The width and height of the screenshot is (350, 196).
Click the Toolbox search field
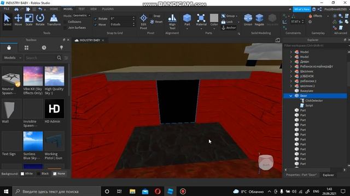pos(40,58)
